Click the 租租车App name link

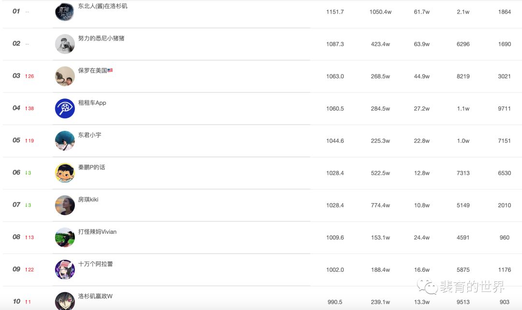click(92, 103)
